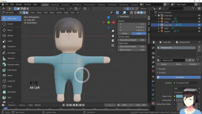Hide the Light object in outliner

pos(199,28)
